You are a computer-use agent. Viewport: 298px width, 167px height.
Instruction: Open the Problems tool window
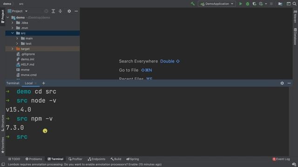click(34, 159)
